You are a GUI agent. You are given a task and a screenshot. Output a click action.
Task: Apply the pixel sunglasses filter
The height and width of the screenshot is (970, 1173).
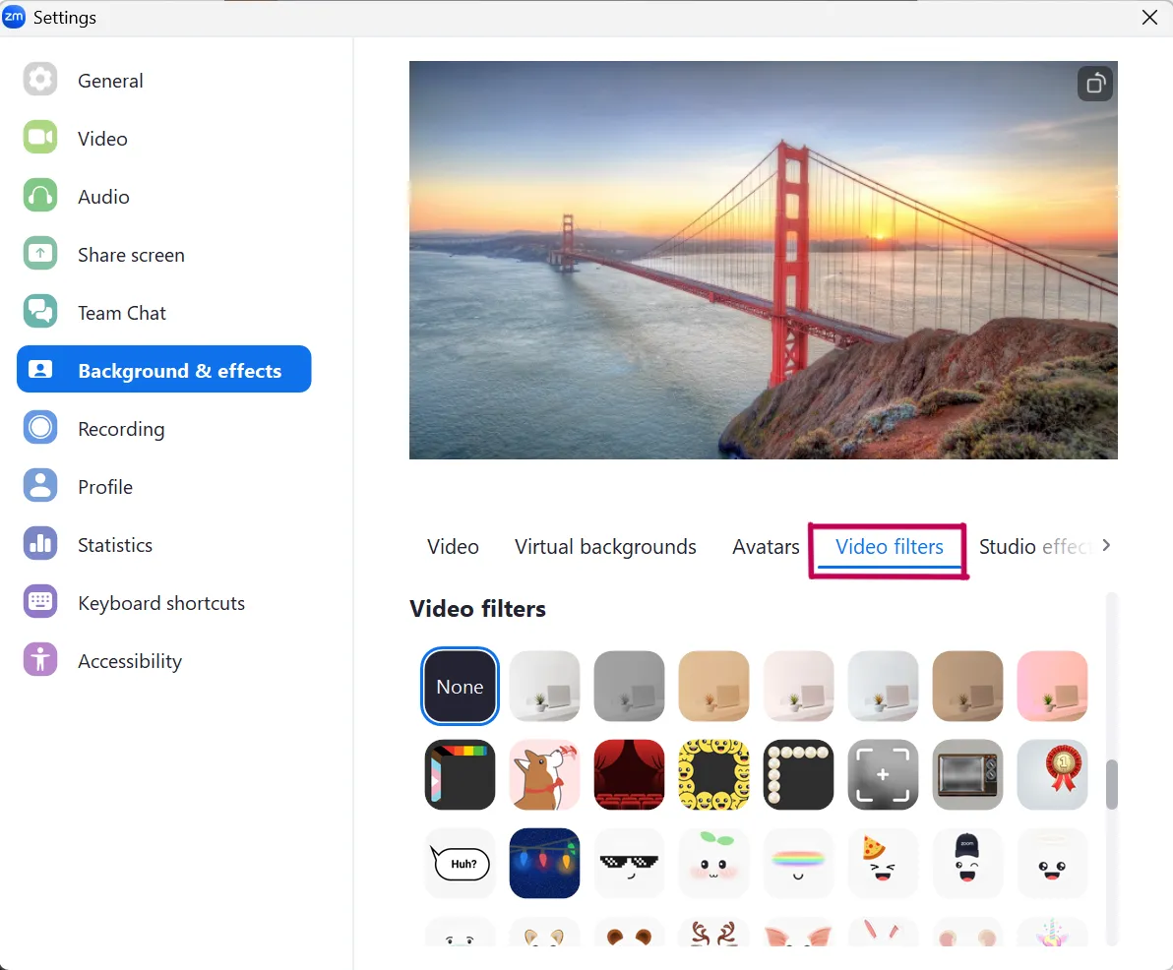629,863
